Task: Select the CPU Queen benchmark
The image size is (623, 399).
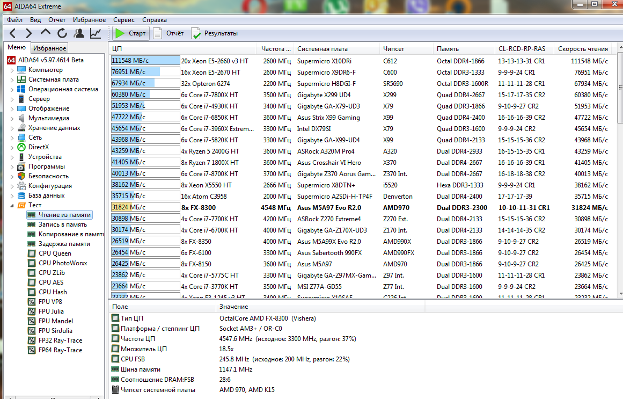Action: click(x=50, y=253)
